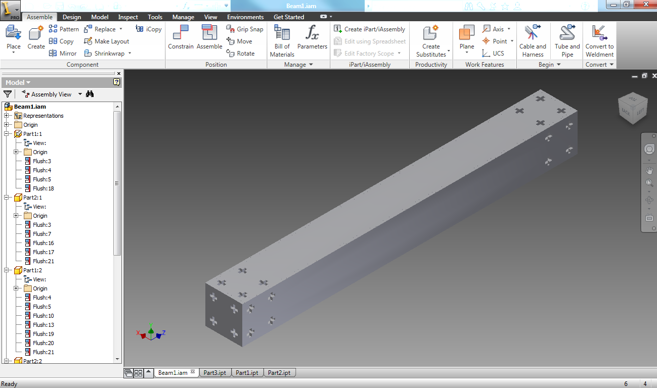Close the Beam1.iam document tab
This screenshot has height=388, width=657.
(x=193, y=372)
